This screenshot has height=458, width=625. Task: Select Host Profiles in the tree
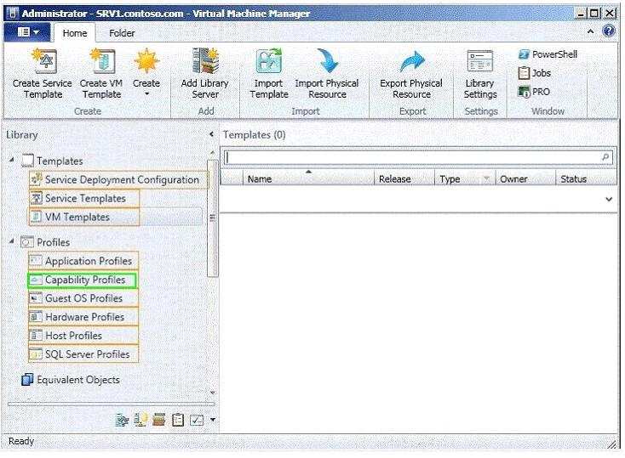[83, 336]
